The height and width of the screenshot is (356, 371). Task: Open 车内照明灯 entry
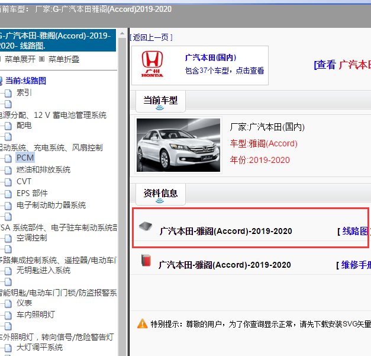36,315
